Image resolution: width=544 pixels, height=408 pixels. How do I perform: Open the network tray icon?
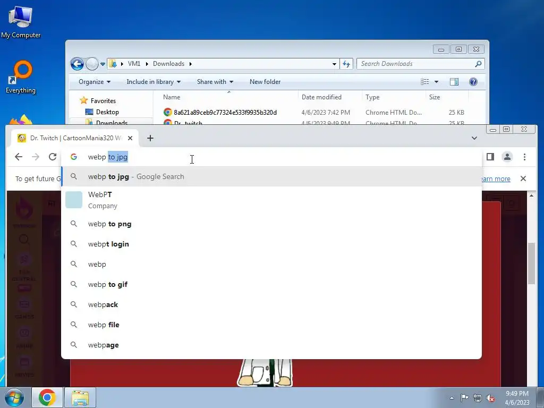[x=478, y=398]
